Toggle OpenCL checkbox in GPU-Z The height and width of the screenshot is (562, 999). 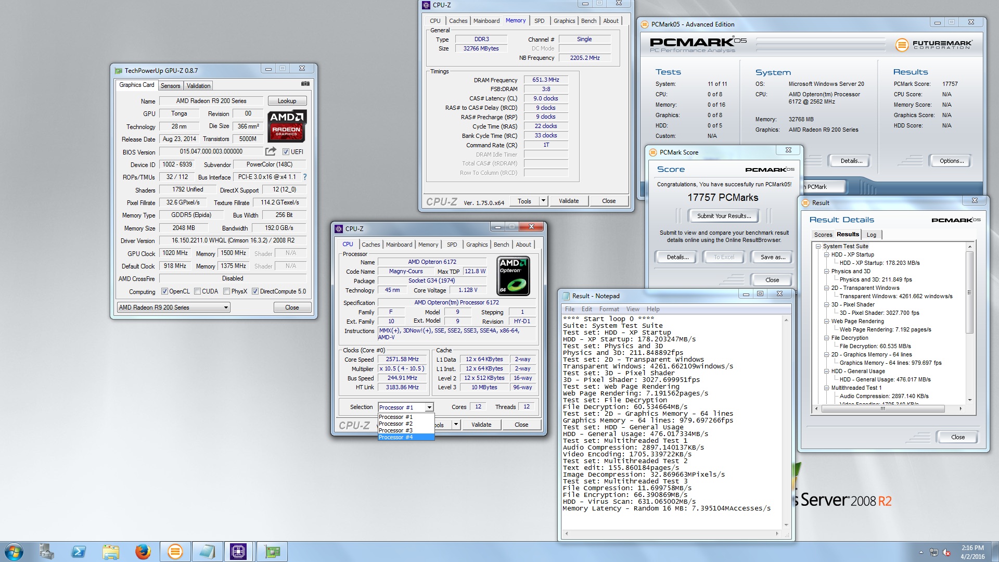click(x=164, y=291)
